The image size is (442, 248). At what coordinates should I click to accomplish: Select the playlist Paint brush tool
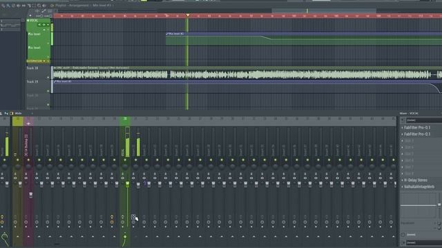(x=8, y=6)
